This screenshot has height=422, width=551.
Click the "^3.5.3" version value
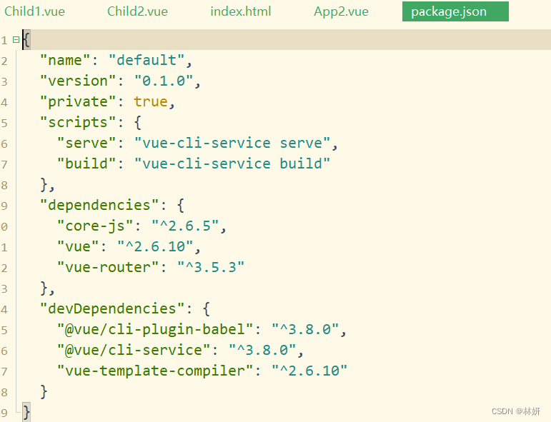(x=211, y=268)
